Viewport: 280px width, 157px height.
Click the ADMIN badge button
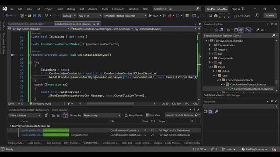(x=270, y=16)
